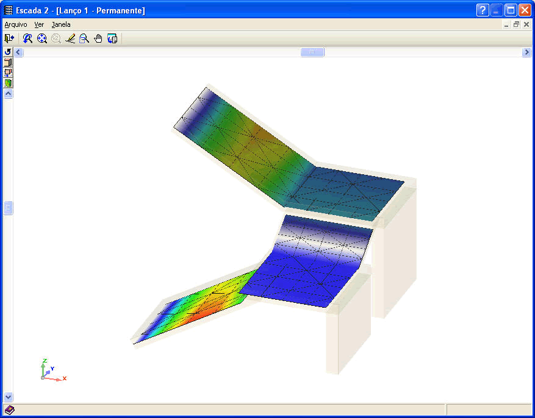Click up arrow of vertical rotation bar
Image resolution: width=535 pixels, height=418 pixels.
(x=8, y=94)
